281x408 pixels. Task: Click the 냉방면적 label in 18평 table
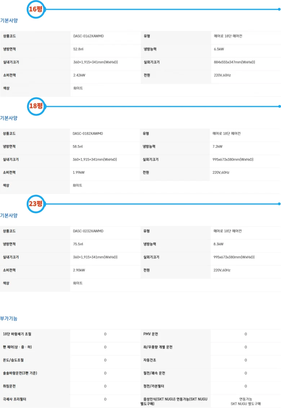tap(9, 147)
